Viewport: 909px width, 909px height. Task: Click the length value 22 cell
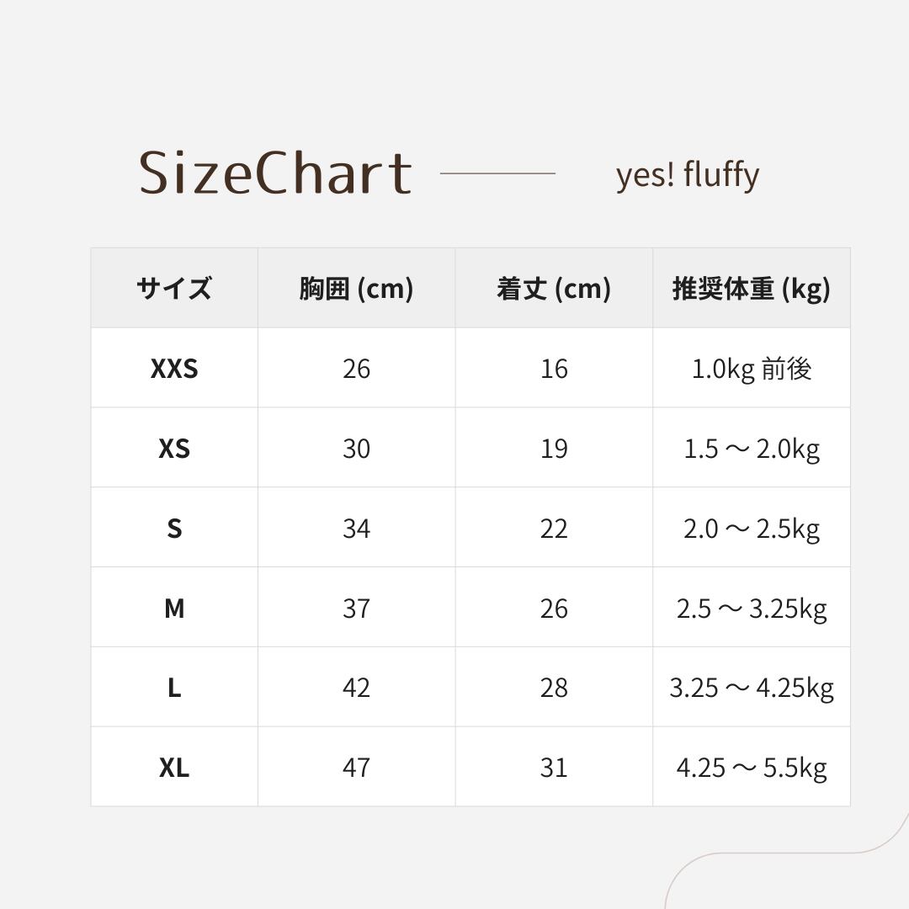click(554, 529)
